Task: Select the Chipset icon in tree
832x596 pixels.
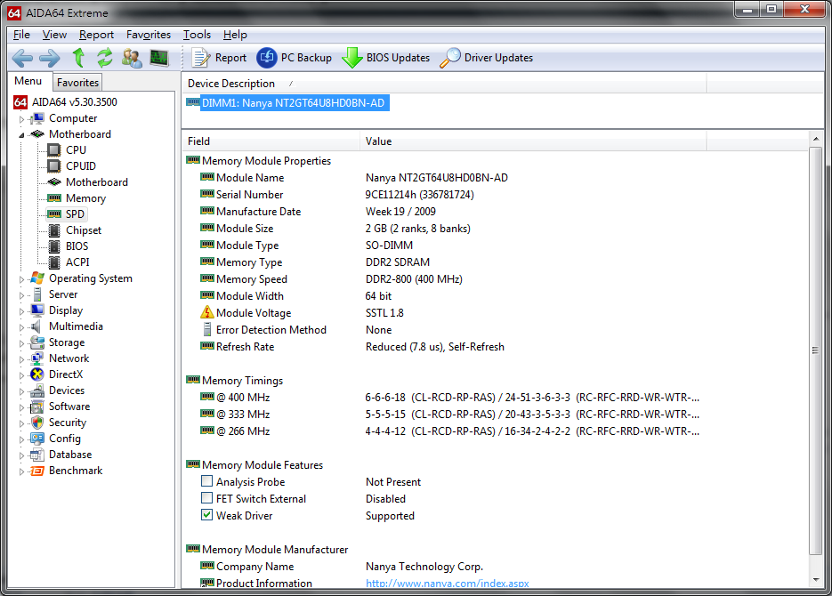Action: [54, 230]
